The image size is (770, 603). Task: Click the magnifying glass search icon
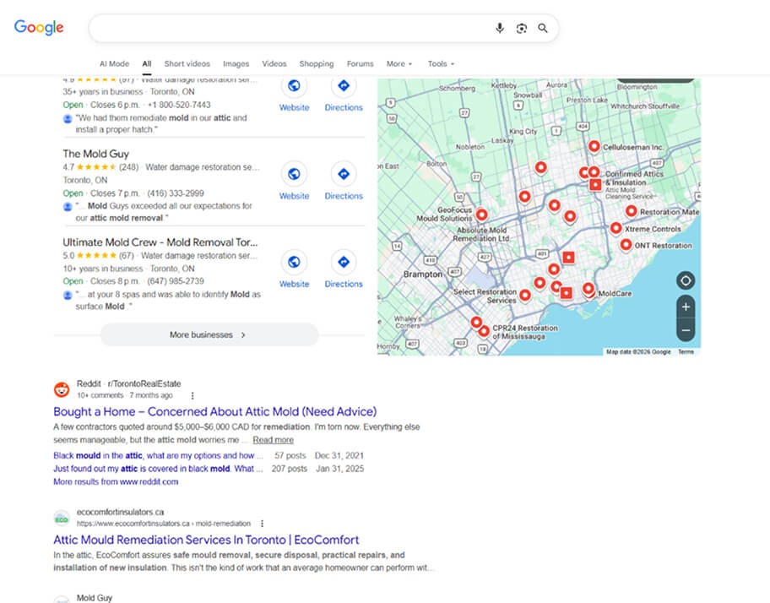click(543, 28)
